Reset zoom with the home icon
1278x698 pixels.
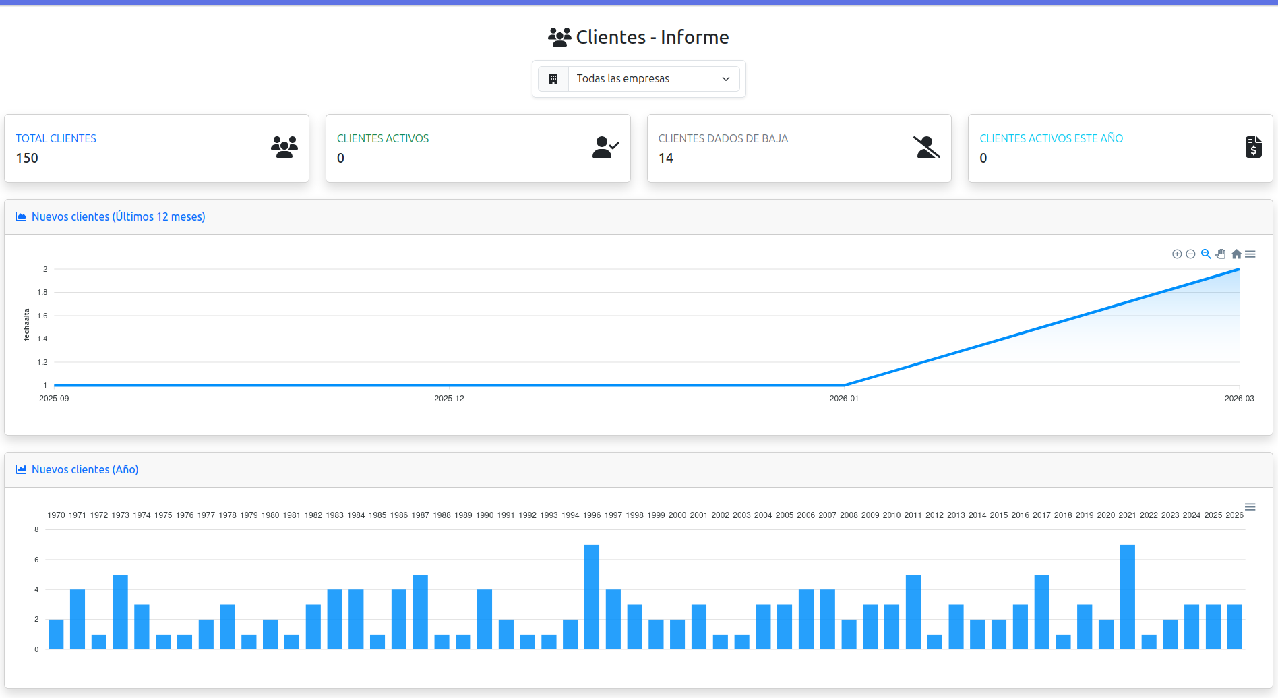click(x=1236, y=254)
